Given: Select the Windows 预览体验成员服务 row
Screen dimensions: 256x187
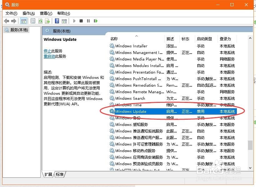Looking at the screenshot, I should pyautogui.click(x=173, y=164).
